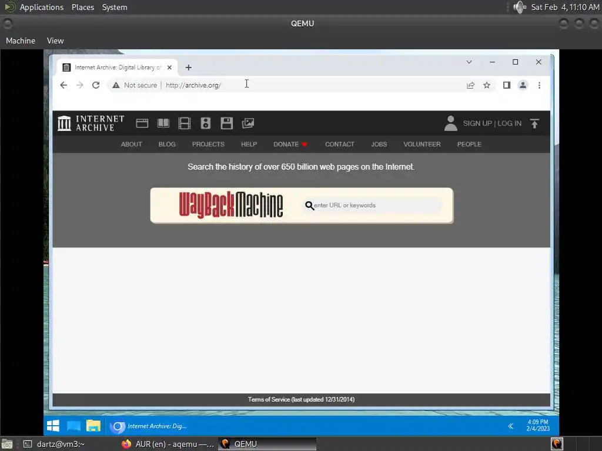The image size is (602, 451).
Task: Click the host clock Sat Feb 4
Action: [565, 7]
